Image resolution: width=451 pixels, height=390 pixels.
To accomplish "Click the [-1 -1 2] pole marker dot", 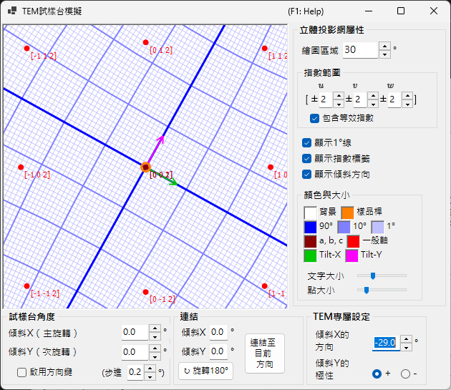I will click(26, 286).
